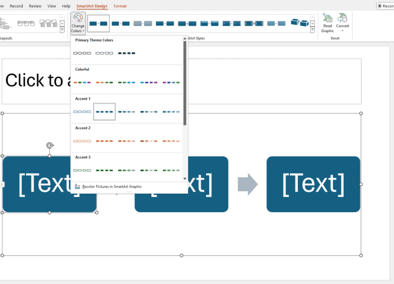Click the scrollbar down arrow in color menu
394x284 pixels.
[185, 178]
